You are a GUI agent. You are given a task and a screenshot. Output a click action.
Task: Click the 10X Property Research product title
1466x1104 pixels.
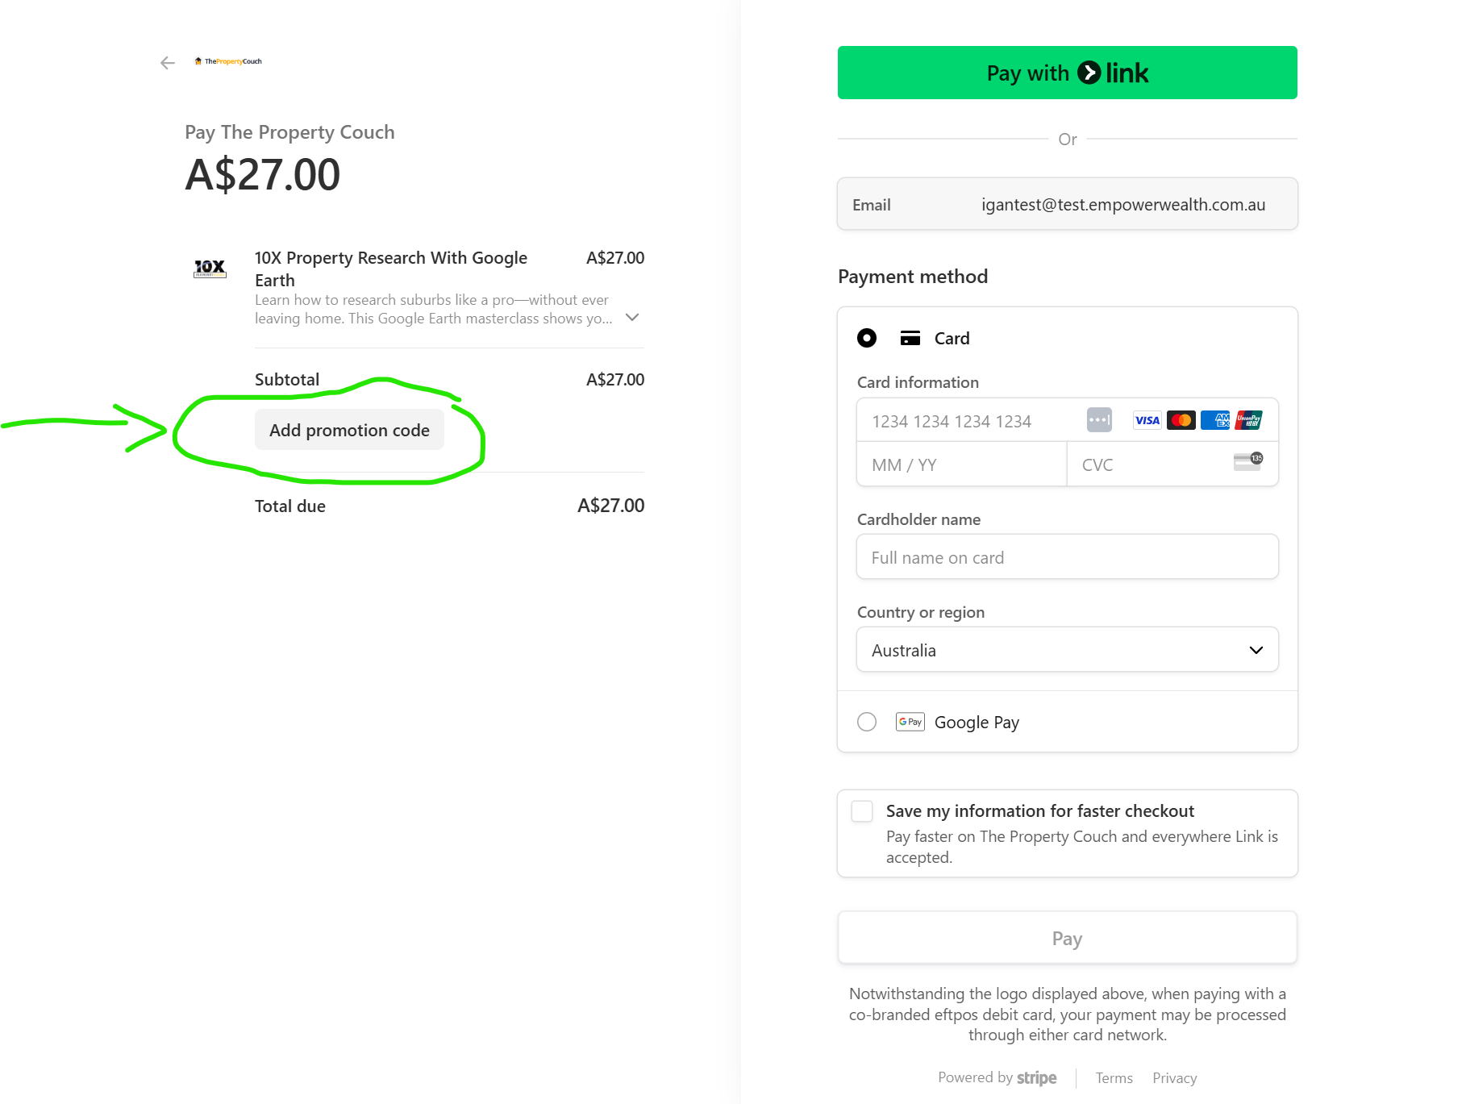coord(391,269)
